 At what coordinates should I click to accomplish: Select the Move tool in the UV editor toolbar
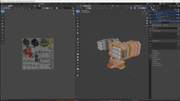pyautogui.click(x=3, y=17)
